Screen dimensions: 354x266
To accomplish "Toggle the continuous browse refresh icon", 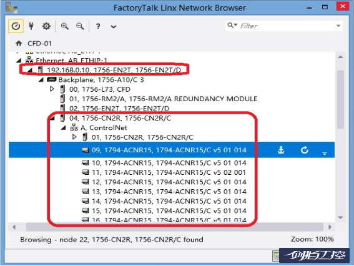I will (x=16, y=26).
